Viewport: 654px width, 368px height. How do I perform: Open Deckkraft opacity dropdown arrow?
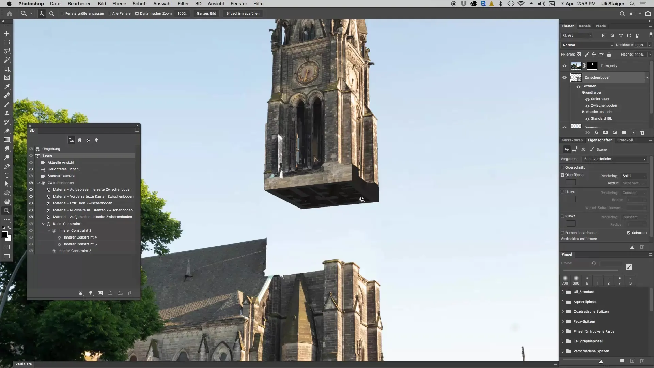(x=650, y=45)
